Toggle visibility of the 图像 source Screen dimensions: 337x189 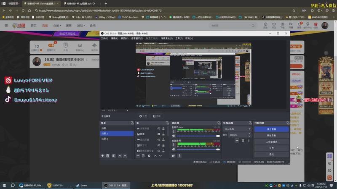[x=159, y=134]
